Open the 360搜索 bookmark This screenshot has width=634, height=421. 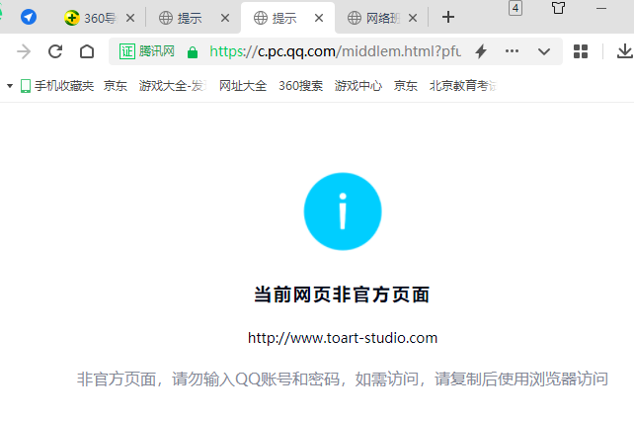(300, 86)
